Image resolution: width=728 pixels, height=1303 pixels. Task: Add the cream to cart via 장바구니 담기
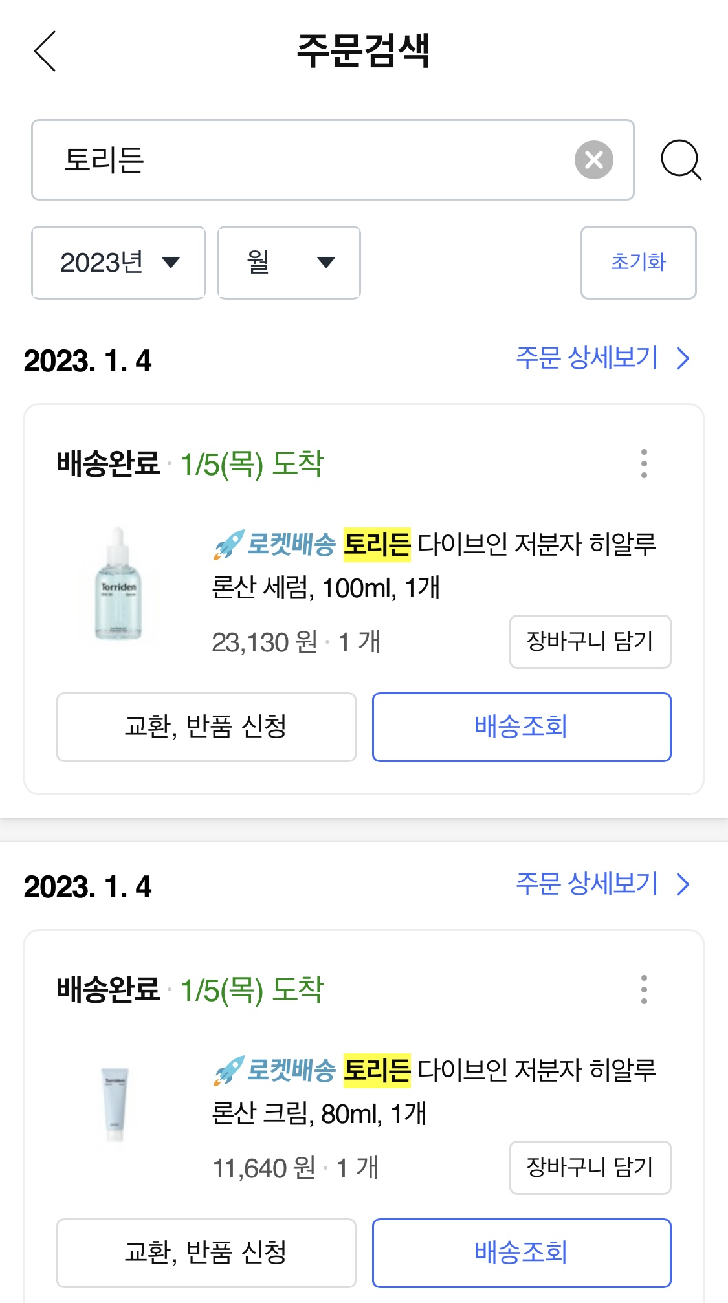click(x=590, y=1168)
